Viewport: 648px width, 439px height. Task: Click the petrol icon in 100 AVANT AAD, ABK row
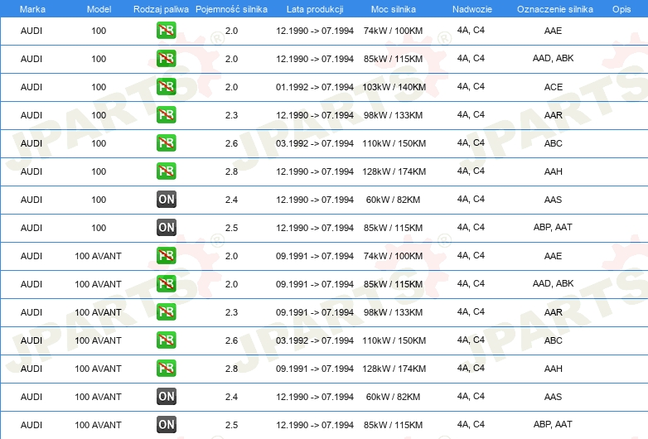coord(166,284)
